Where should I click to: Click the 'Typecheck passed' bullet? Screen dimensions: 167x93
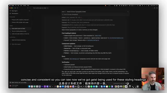(69, 65)
